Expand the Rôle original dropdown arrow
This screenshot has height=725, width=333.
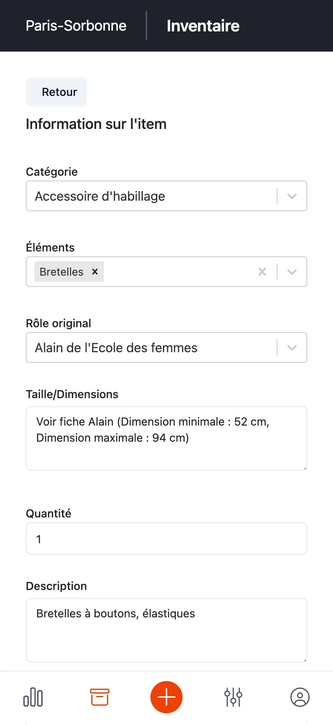click(x=292, y=348)
